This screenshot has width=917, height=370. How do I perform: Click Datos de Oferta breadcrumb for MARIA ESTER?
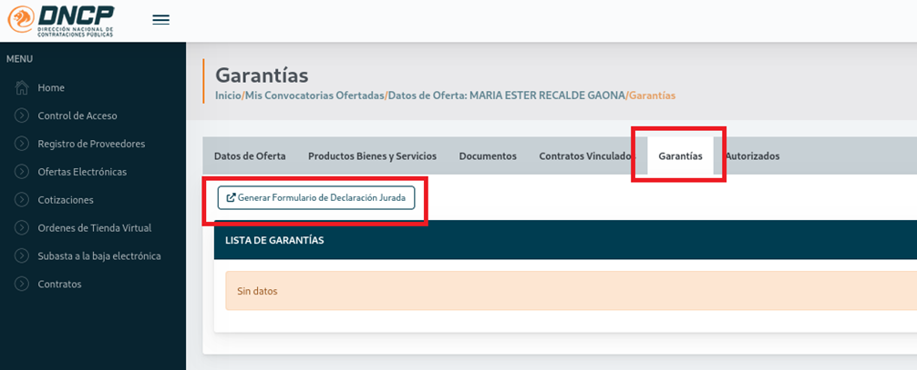pyautogui.click(x=507, y=95)
